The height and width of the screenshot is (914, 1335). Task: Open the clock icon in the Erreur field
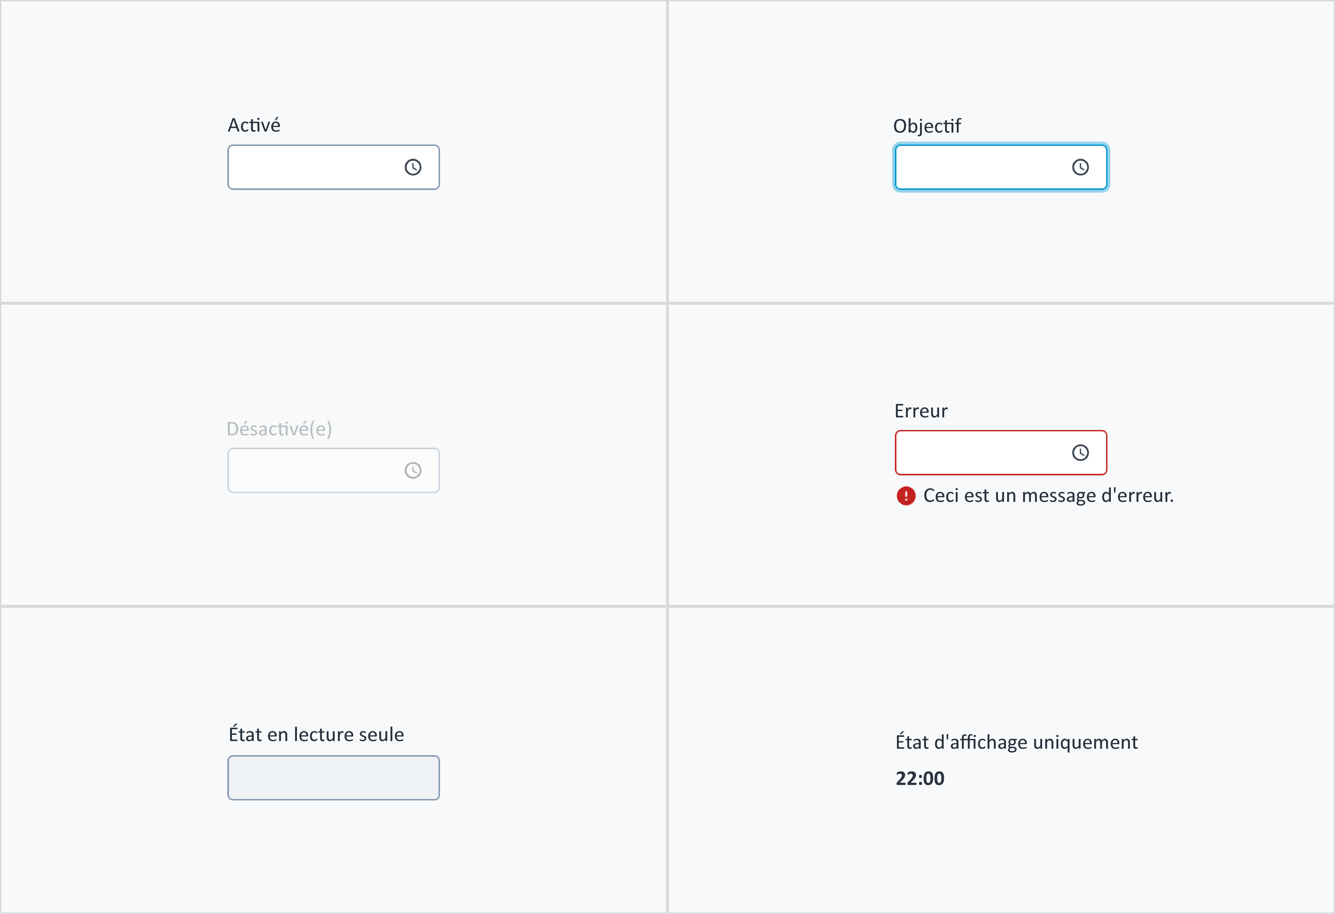coord(1081,452)
